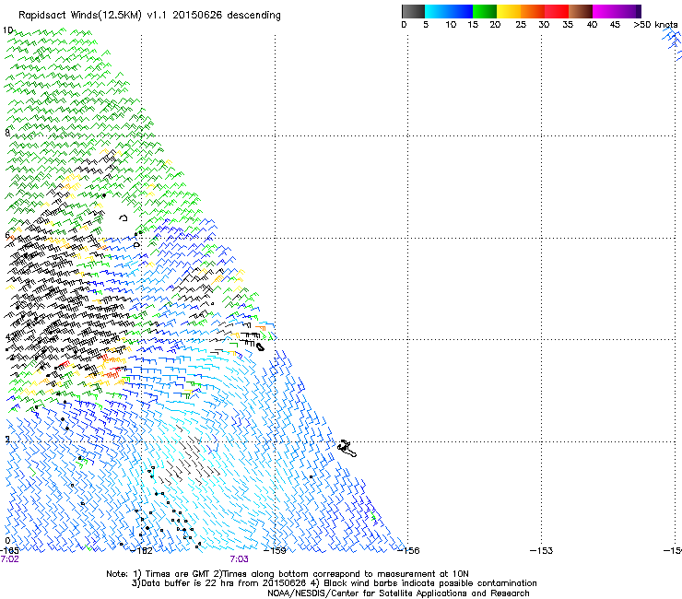The width and height of the screenshot is (682, 599).
Task: Click the -153 longitude axis label
Action: [542, 551]
